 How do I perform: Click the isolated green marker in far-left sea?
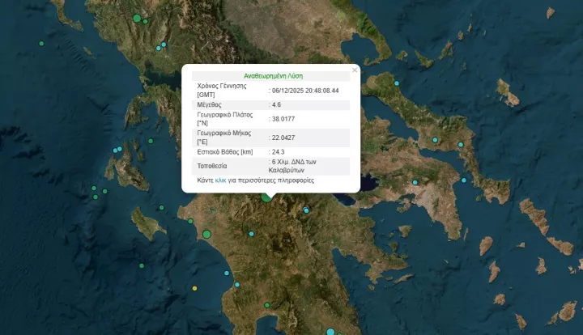coord(41,43)
